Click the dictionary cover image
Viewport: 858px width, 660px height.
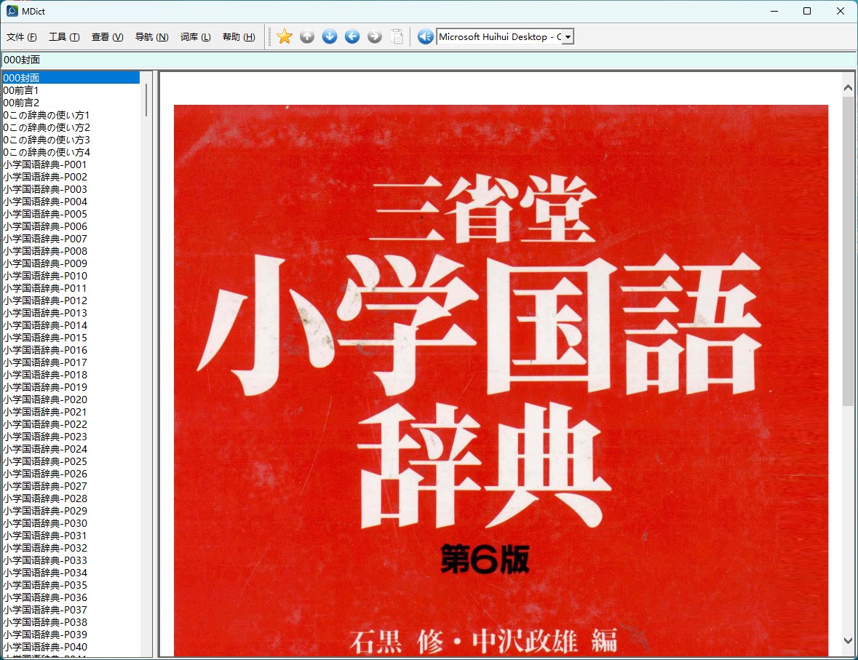tap(501, 381)
